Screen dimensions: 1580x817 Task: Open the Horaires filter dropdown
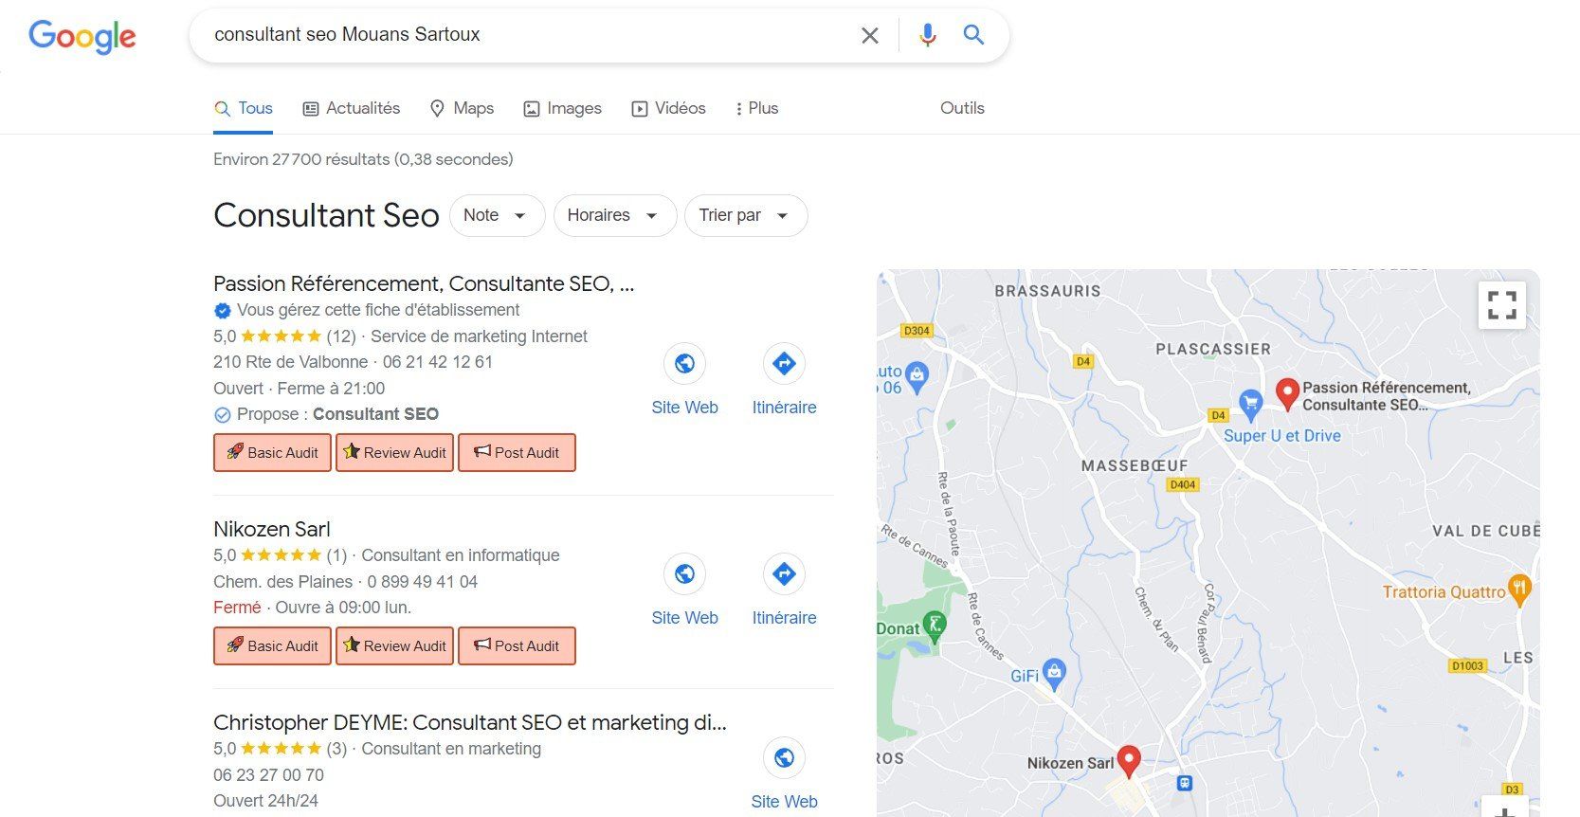tap(614, 215)
